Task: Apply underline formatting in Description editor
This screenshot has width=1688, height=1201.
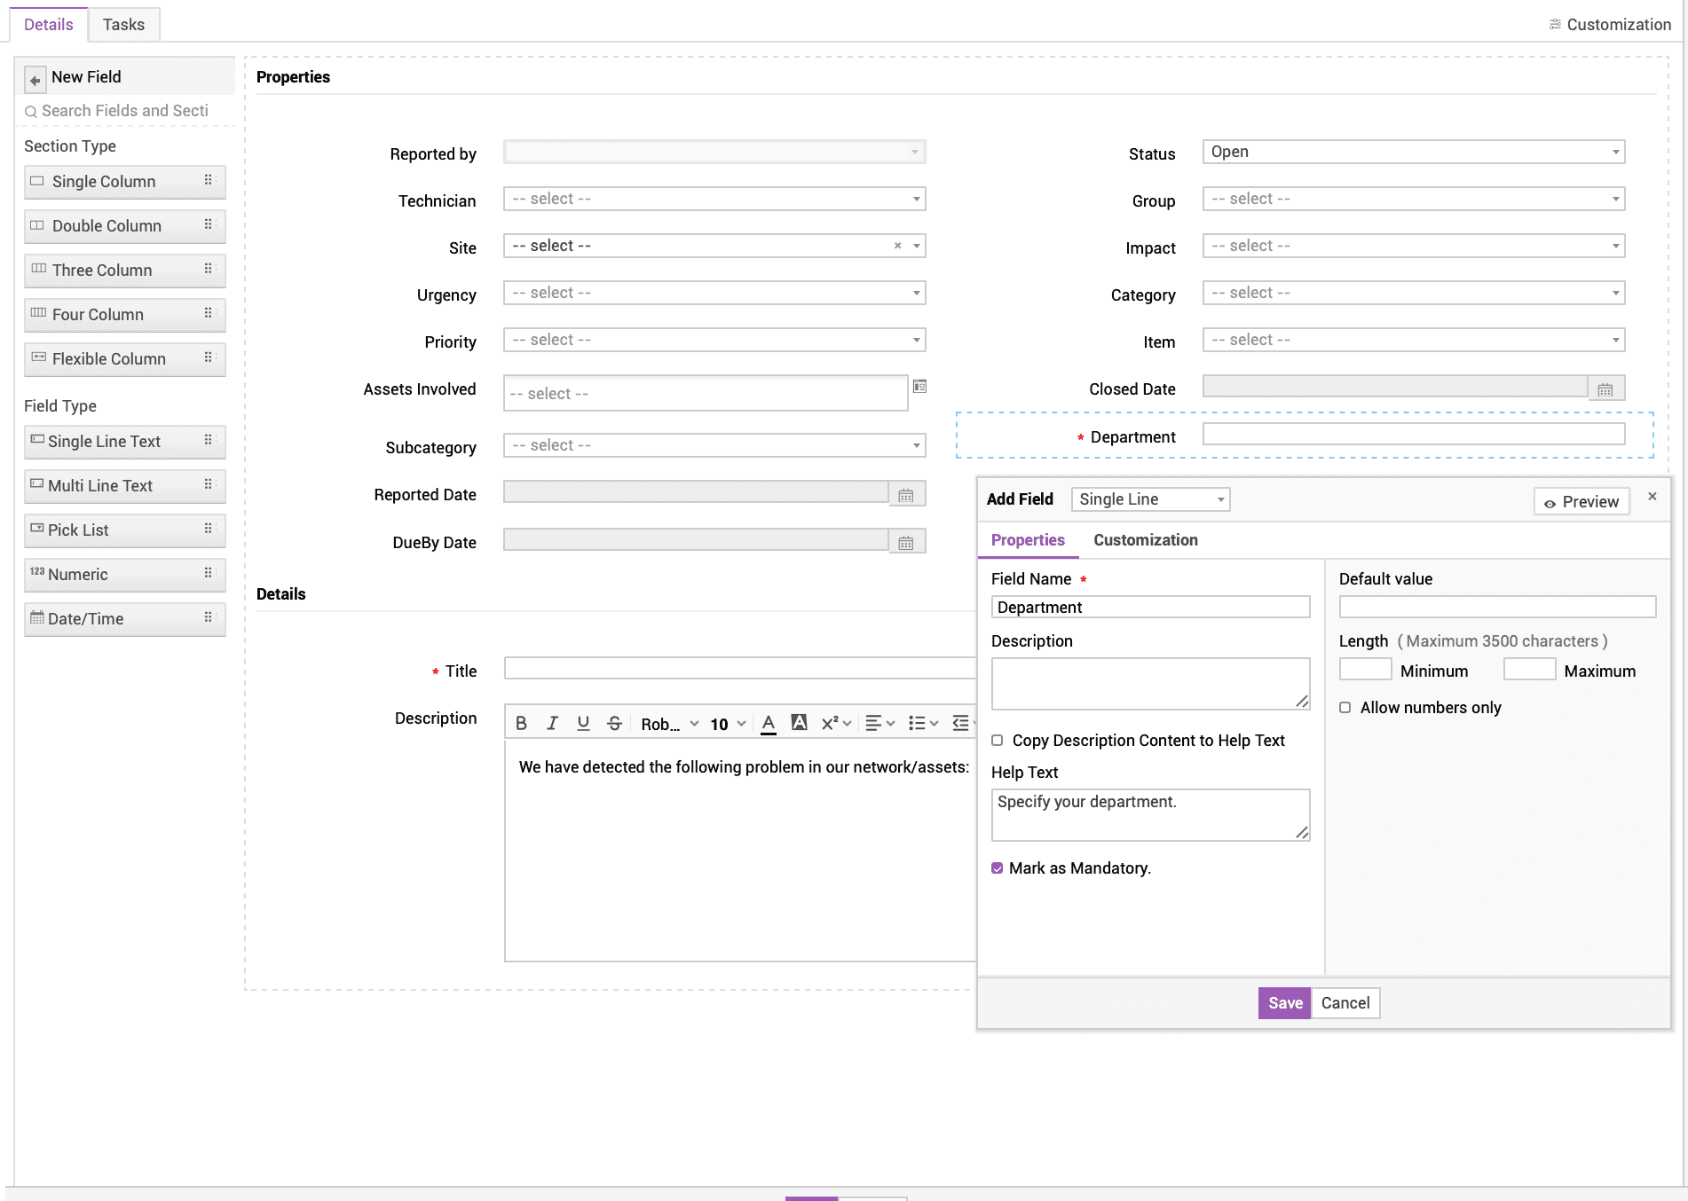Action: pyautogui.click(x=583, y=724)
